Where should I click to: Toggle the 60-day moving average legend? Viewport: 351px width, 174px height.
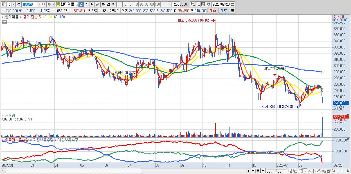click(56, 17)
